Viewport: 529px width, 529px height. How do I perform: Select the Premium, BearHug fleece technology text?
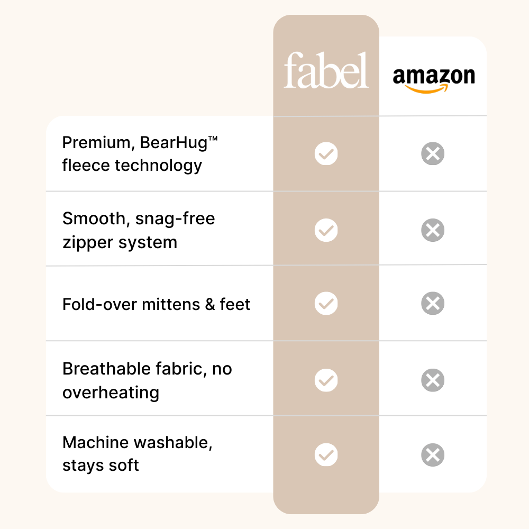click(140, 154)
